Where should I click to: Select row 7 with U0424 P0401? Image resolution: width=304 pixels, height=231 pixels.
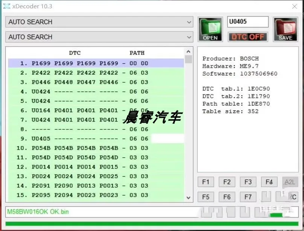coord(96,120)
